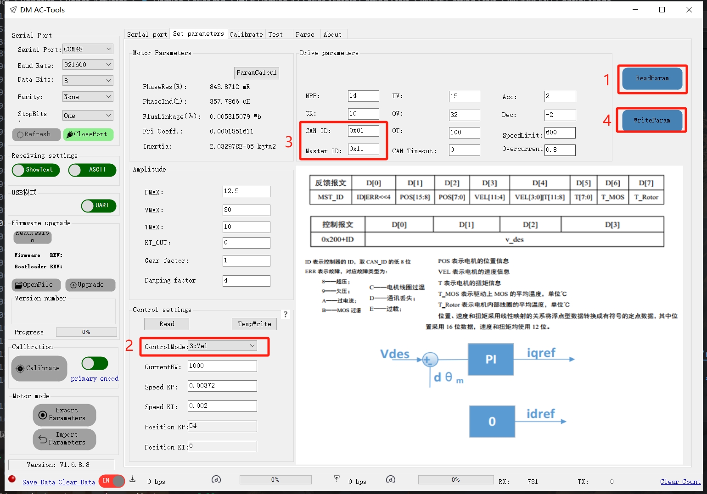707x494 pixels.
Task: Toggle the ShowText switch
Action: pyautogui.click(x=36, y=170)
